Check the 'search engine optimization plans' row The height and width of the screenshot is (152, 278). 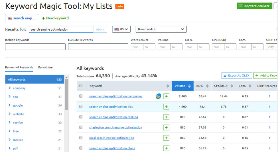point(81,148)
